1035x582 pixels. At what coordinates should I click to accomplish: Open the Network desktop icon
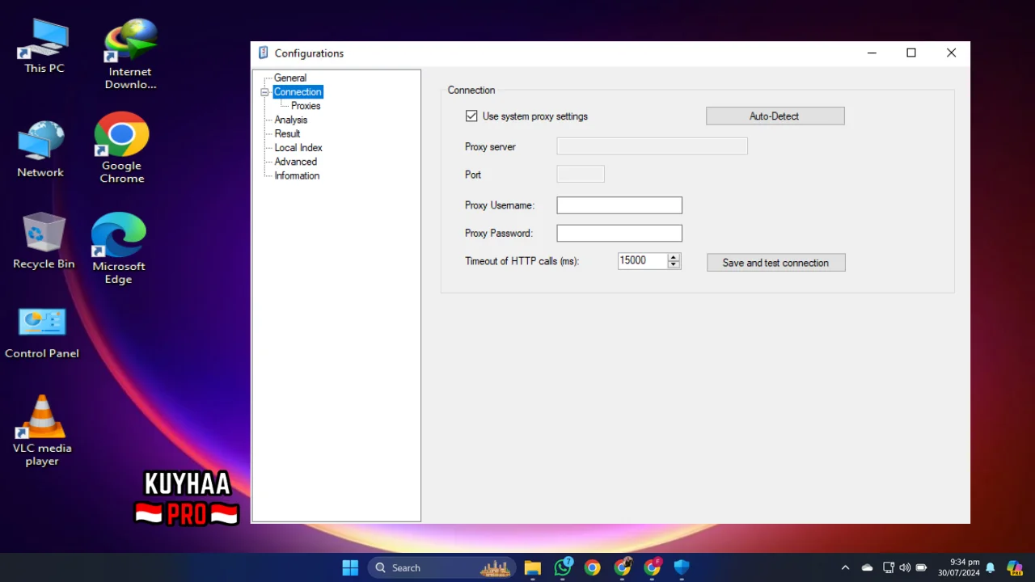pyautogui.click(x=40, y=149)
